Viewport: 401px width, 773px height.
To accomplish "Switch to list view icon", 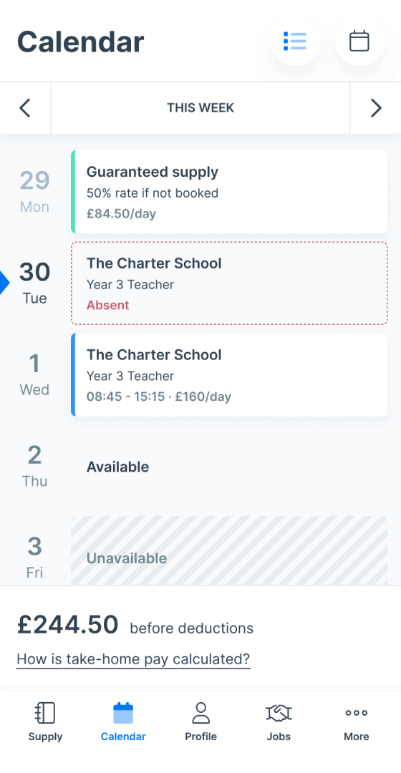I will coord(295,41).
